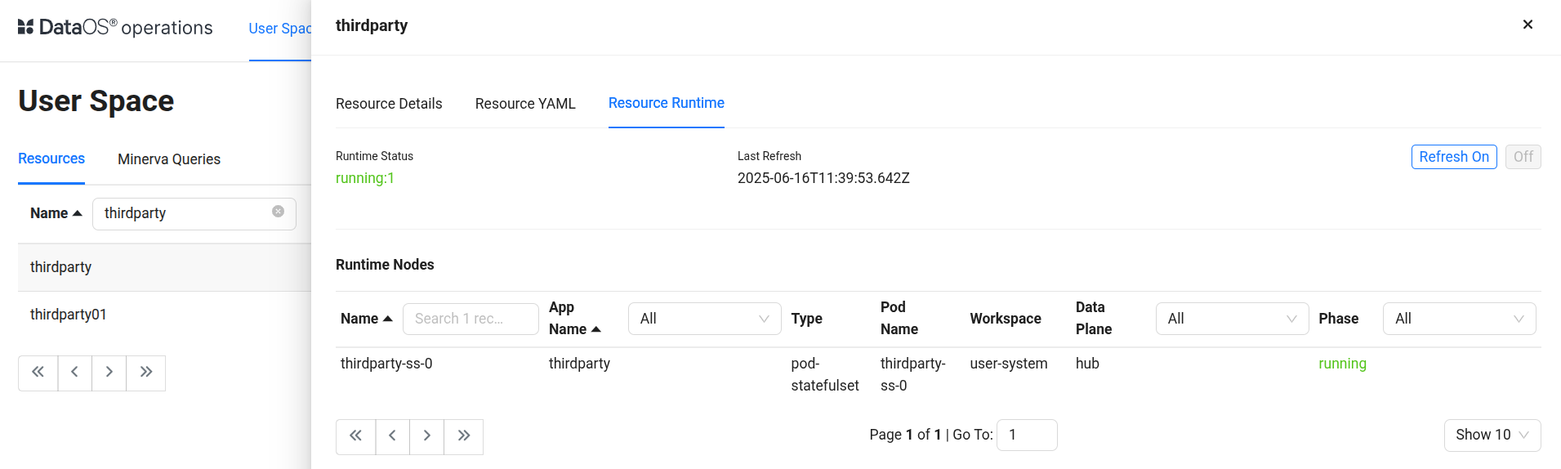Go to last page in runtime nodes
Image resolution: width=1561 pixels, height=469 pixels.
pyautogui.click(x=463, y=436)
